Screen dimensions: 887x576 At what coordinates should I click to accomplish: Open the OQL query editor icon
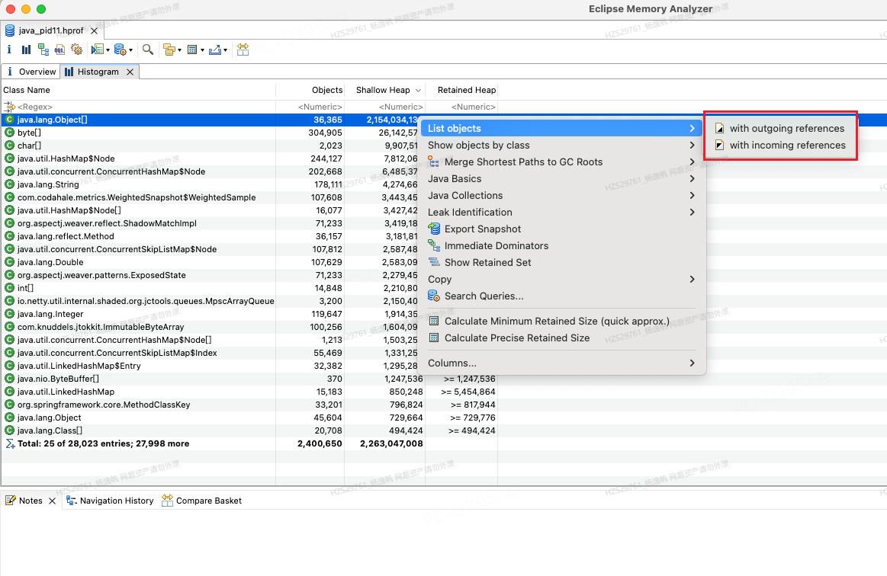(59, 50)
